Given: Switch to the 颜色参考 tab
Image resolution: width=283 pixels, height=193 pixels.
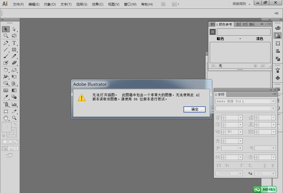Looking at the screenshot, I should (x=224, y=24).
